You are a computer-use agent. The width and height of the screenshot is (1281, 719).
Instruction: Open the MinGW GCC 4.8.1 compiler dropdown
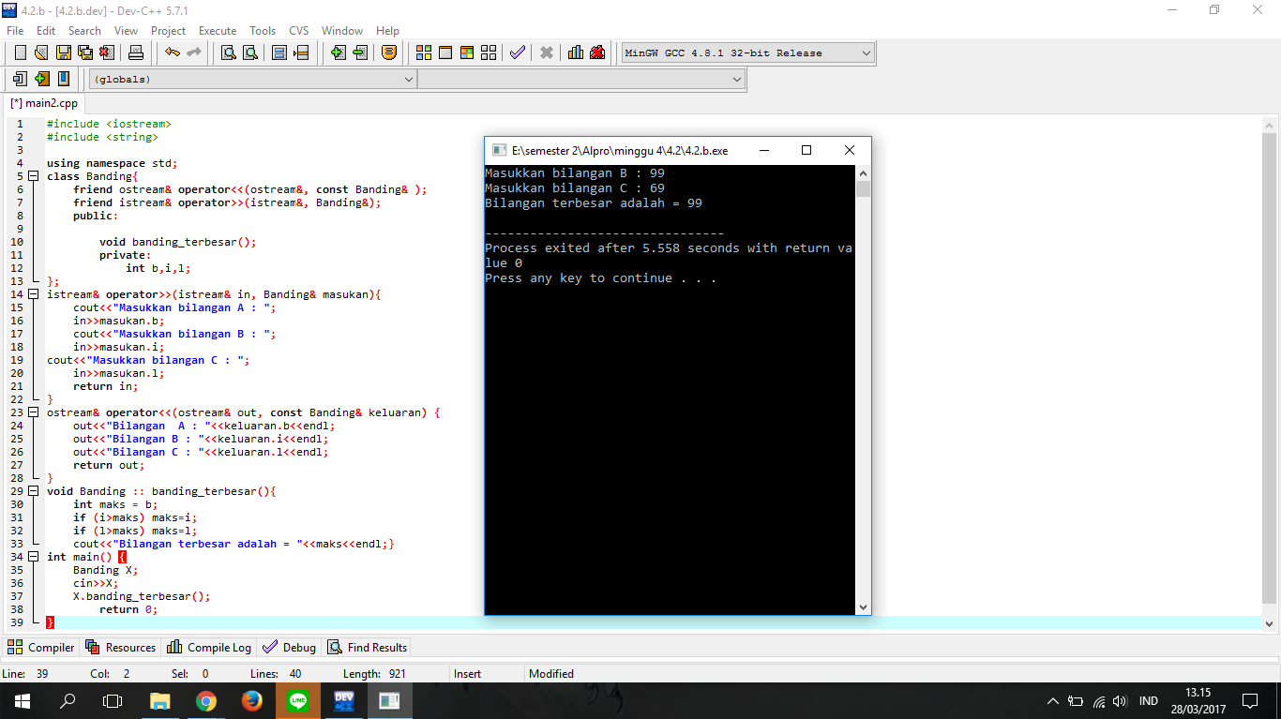coord(747,53)
